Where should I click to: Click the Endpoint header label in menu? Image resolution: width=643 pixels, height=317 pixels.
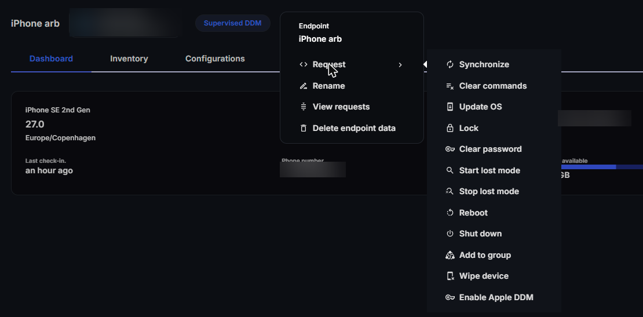point(314,26)
